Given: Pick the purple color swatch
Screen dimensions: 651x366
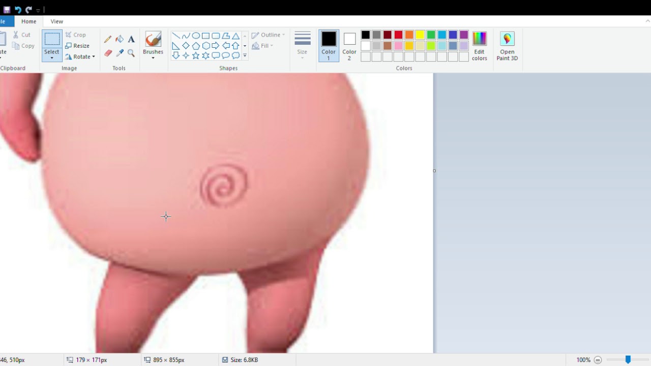Looking at the screenshot, I should tap(464, 35).
